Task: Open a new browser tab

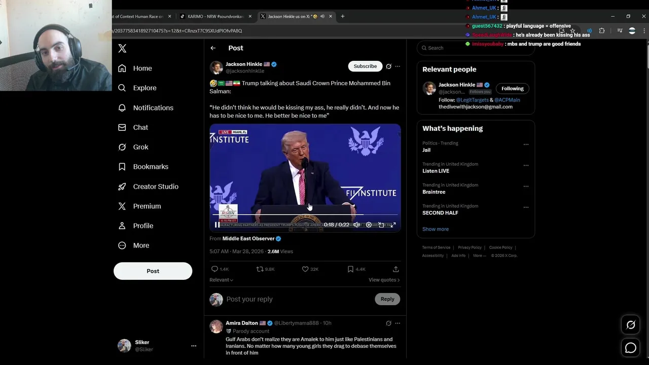Action: tap(343, 16)
